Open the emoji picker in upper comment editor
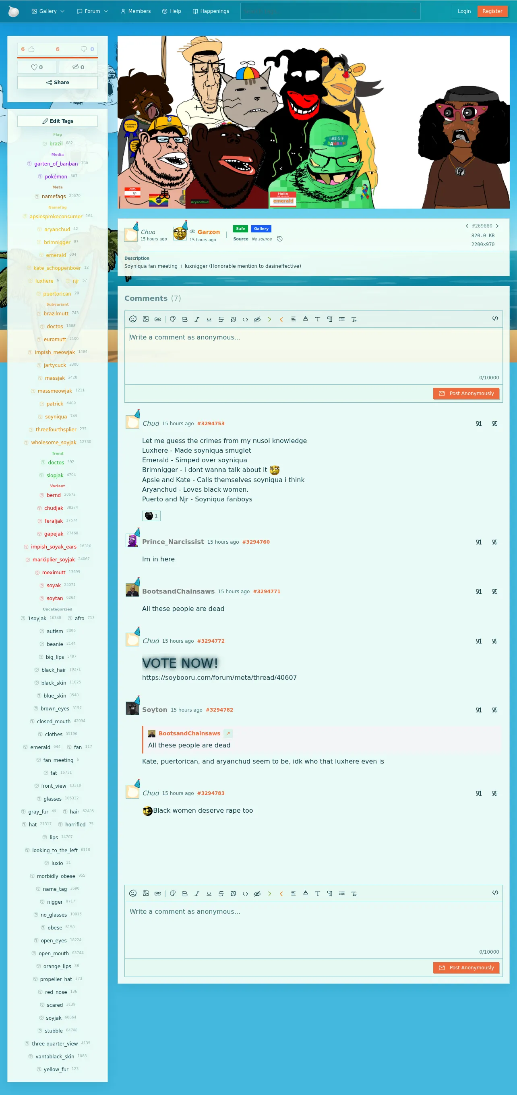Image resolution: width=517 pixels, height=1095 pixels. point(132,319)
